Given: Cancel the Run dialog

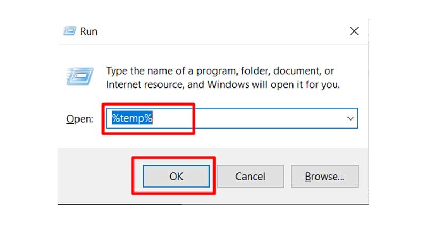Looking at the screenshot, I should point(250,176).
